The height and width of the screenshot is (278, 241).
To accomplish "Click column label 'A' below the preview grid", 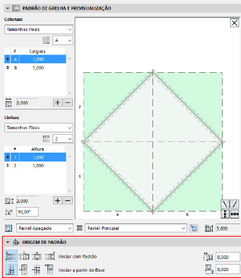I will (118, 215).
